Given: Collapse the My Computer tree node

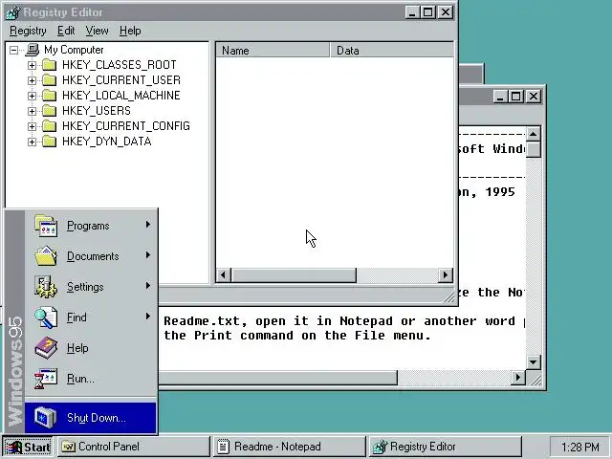Looking at the screenshot, I should point(14,50).
